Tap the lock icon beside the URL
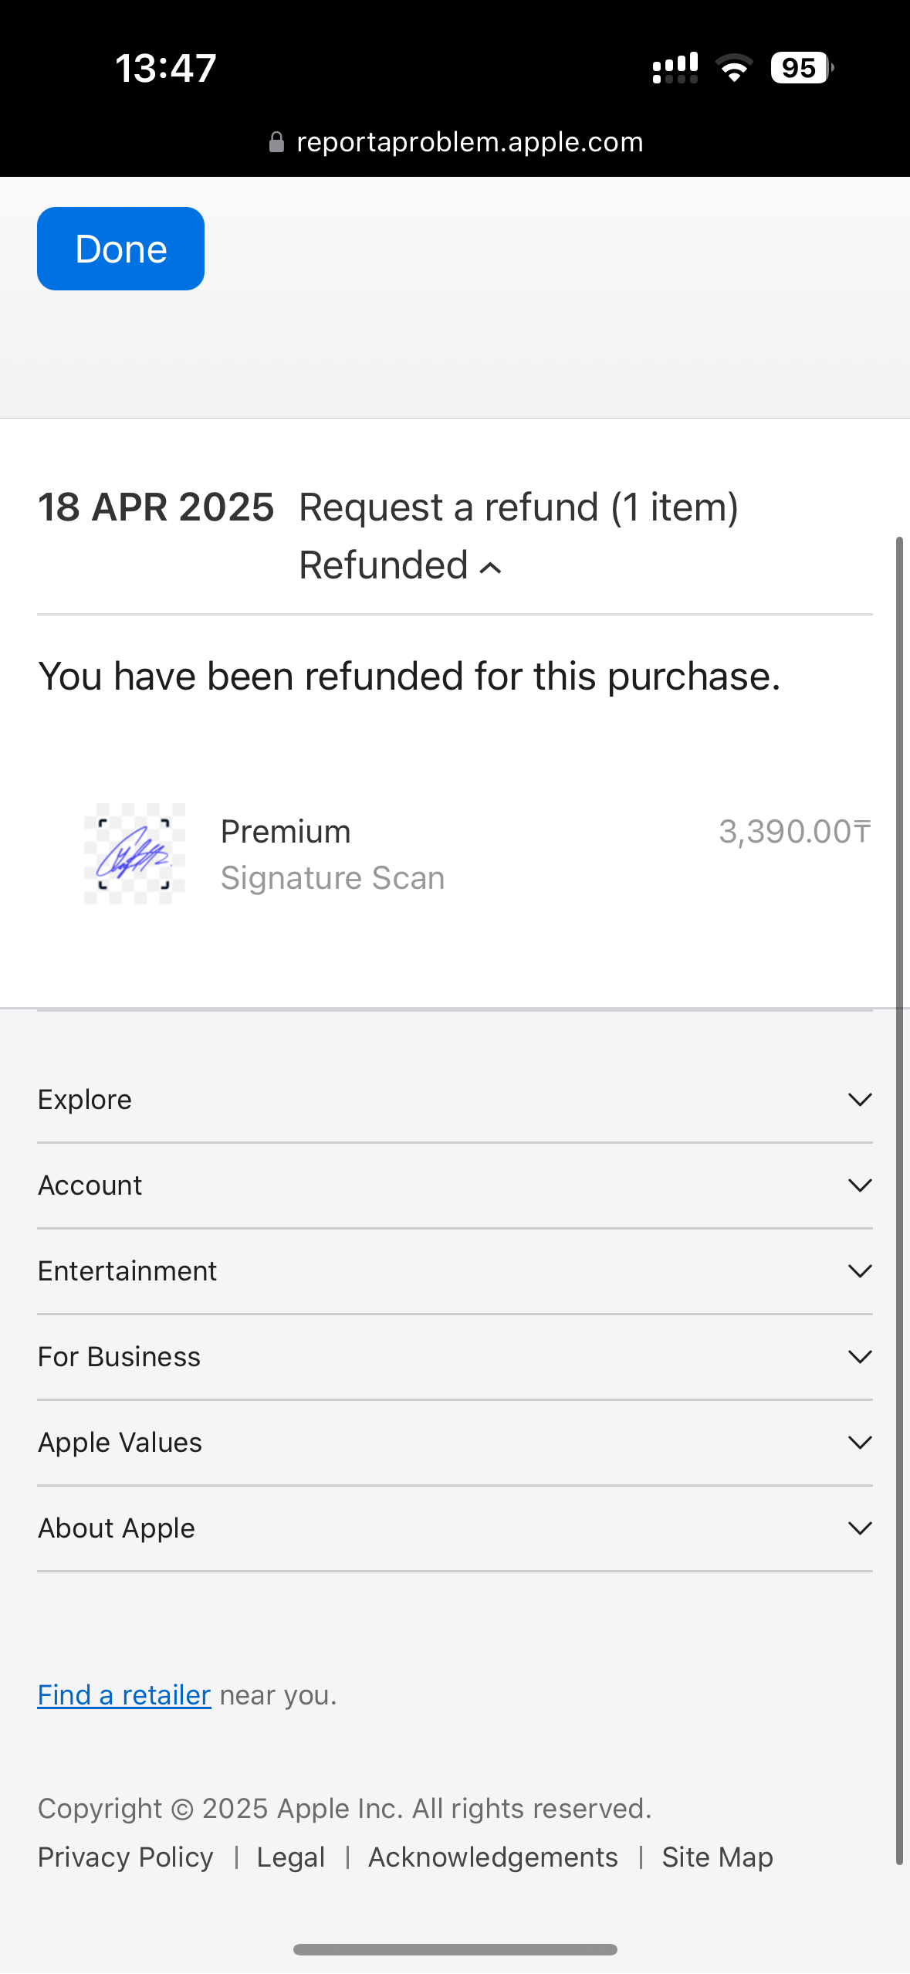This screenshot has width=910, height=1974. click(276, 142)
